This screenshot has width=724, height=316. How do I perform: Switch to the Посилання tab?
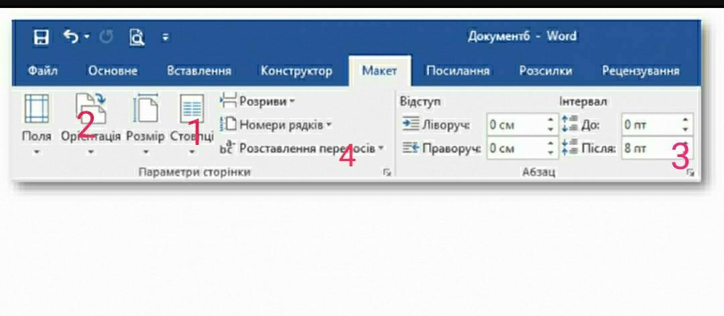pos(458,71)
